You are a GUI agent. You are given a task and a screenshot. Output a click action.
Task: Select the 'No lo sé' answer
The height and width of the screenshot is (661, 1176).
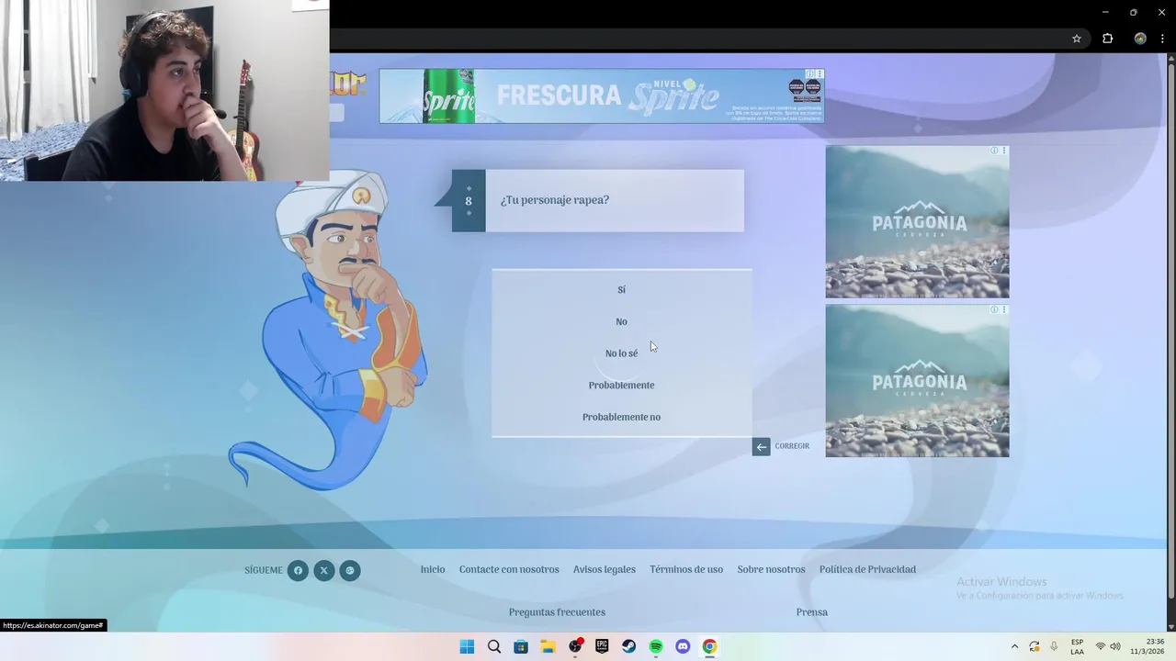coord(621,353)
